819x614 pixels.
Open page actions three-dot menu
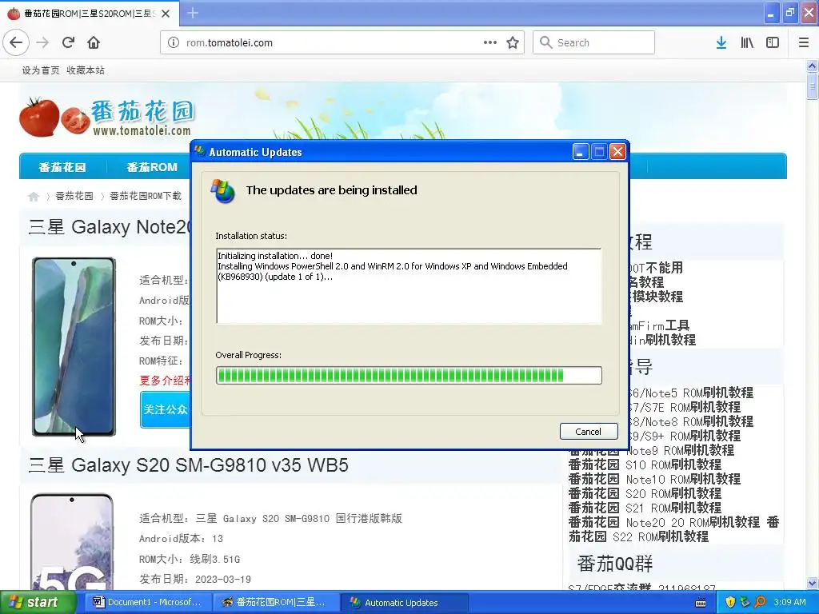(490, 43)
